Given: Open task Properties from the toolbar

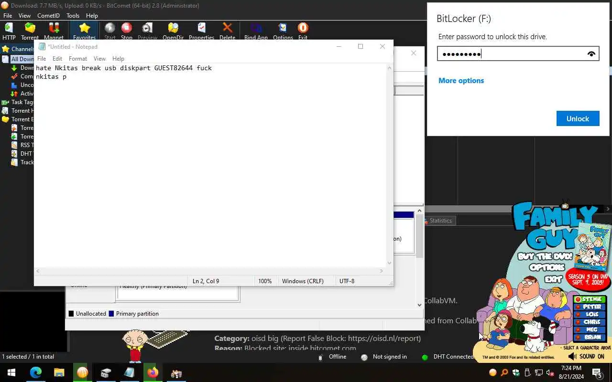Looking at the screenshot, I should tap(201, 31).
